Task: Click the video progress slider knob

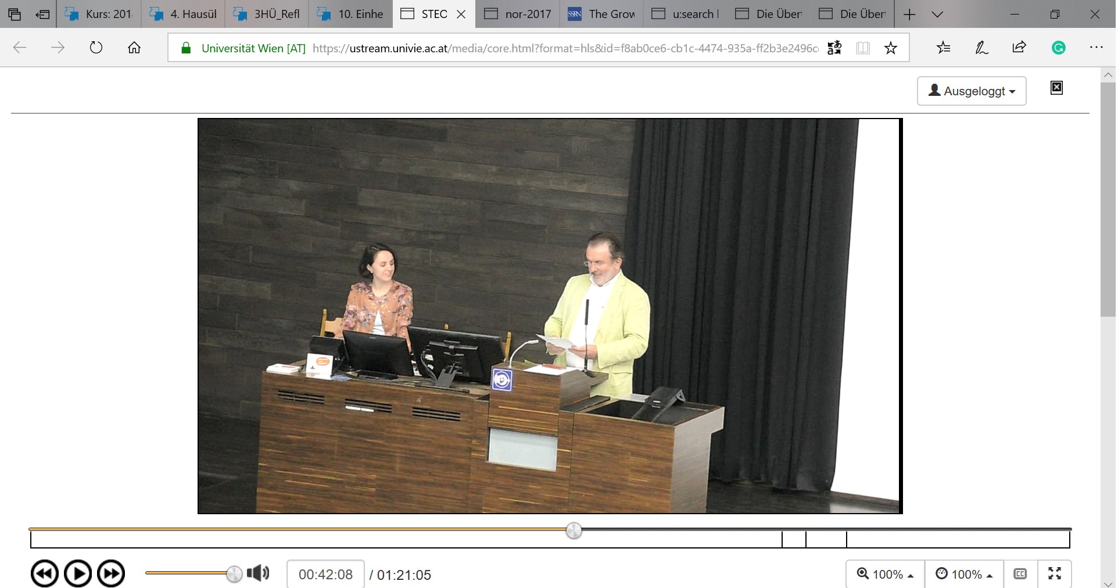Action: coord(574,530)
